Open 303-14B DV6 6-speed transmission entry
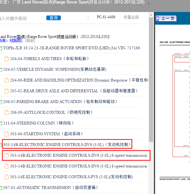190x194 pixels. (x=78, y=155)
